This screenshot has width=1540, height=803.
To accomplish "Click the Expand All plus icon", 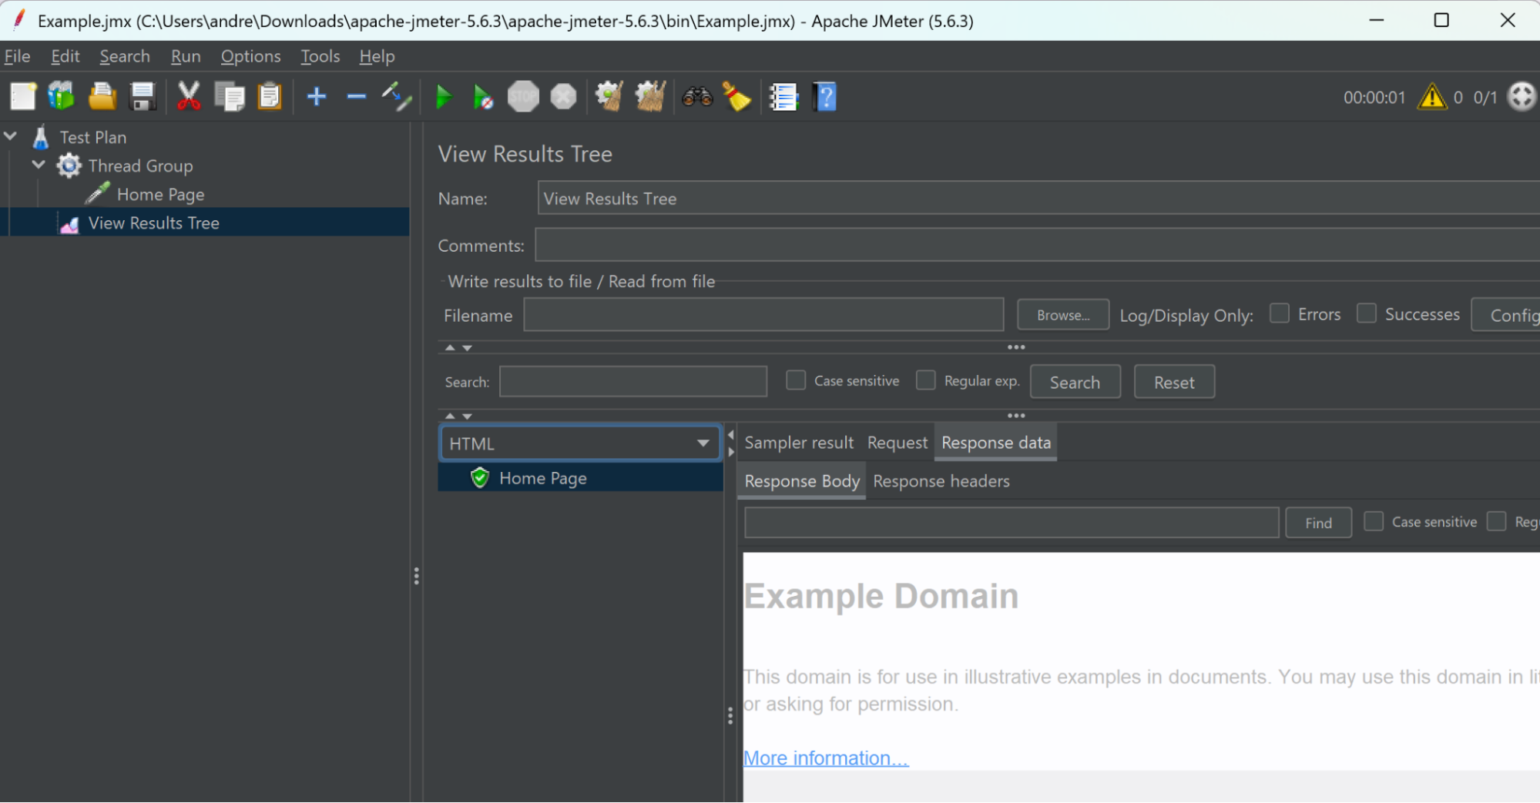I will pyautogui.click(x=317, y=97).
